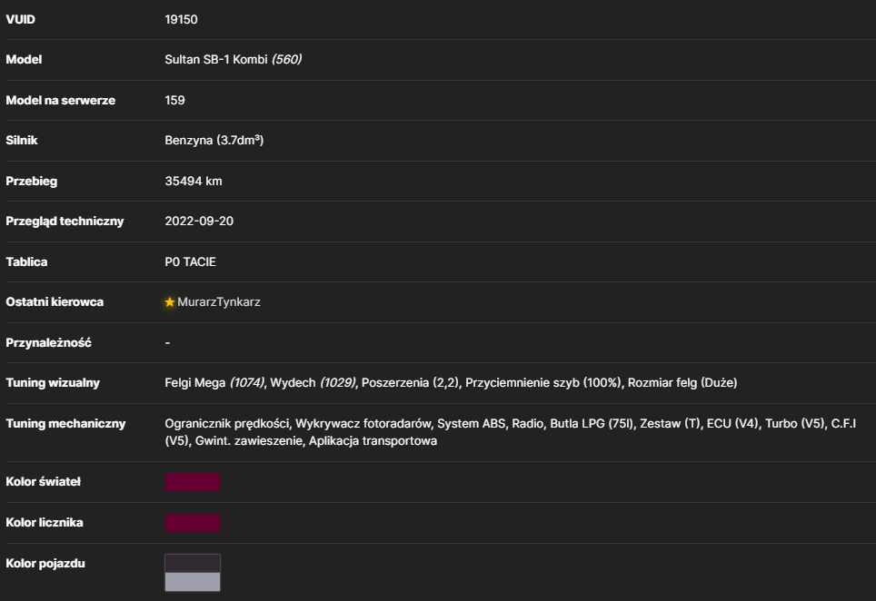Select Felgi Mega (1074) tuning entry

coord(215,383)
